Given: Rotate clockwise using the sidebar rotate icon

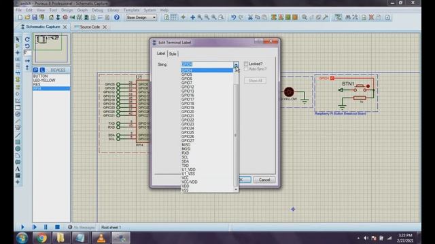Looking at the screenshot, I should (x=27, y=39).
